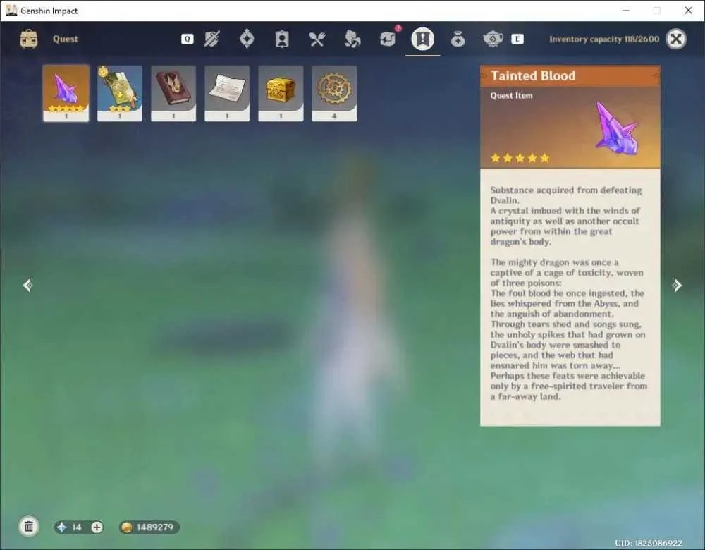Image resolution: width=705 pixels, height=550 pixels.
Task: Open the Food inventory tab
Action: pos(317,39)
